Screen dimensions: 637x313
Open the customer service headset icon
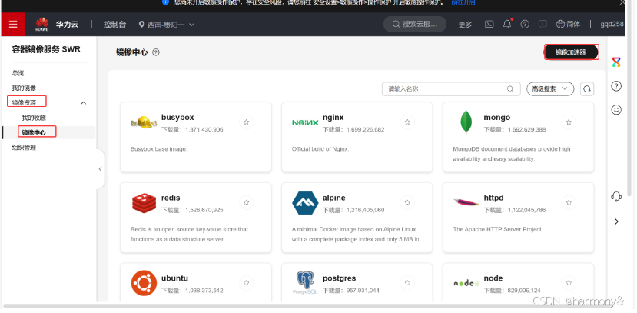coord(616,197)
